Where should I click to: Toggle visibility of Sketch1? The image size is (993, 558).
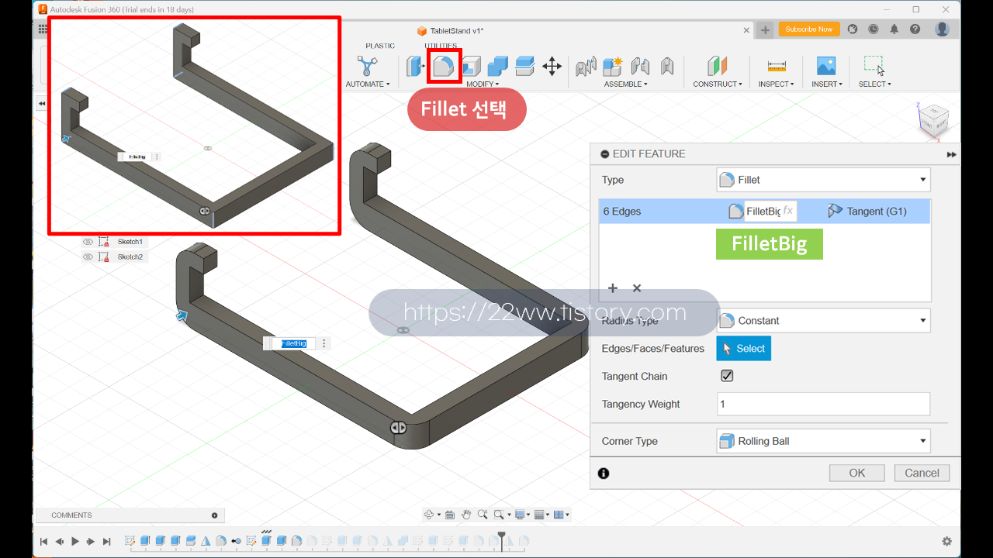coord(88,242)
